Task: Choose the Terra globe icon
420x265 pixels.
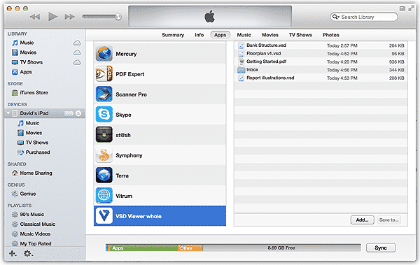Action: click(x=104, y=176)
